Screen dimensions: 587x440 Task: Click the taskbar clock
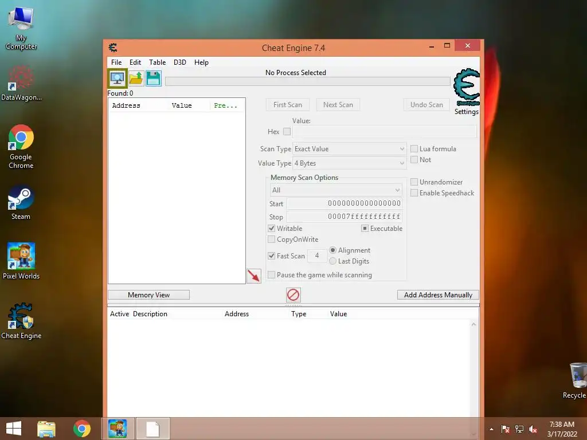coord(562,429)
